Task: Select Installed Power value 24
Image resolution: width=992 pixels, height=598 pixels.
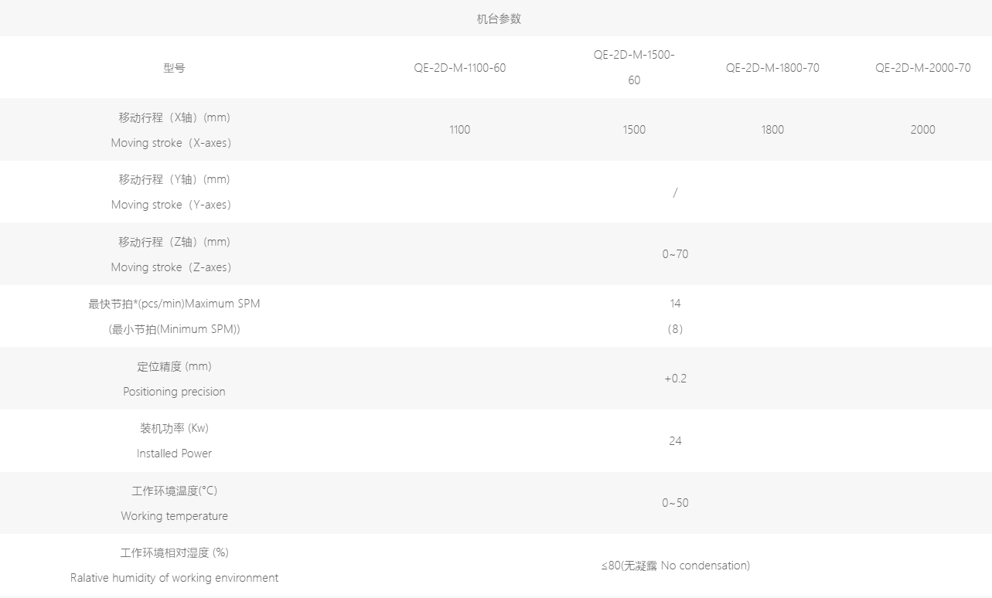Action: [x=675, y=441]
